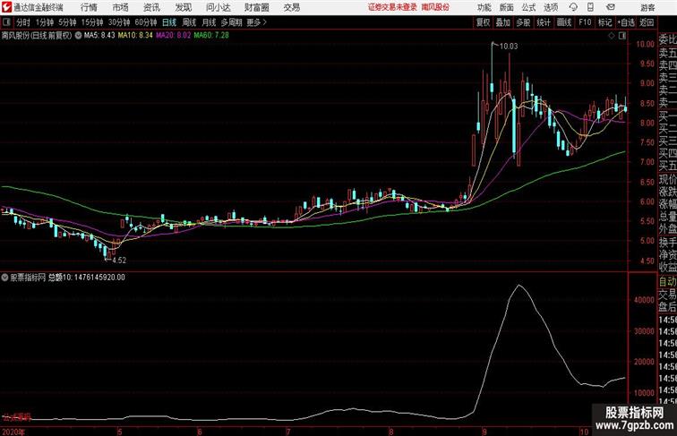The height and width of the screenshot is (436, 677).
Task: Click the diamond icon at the chart's top right
Action: tap(612, 36)
